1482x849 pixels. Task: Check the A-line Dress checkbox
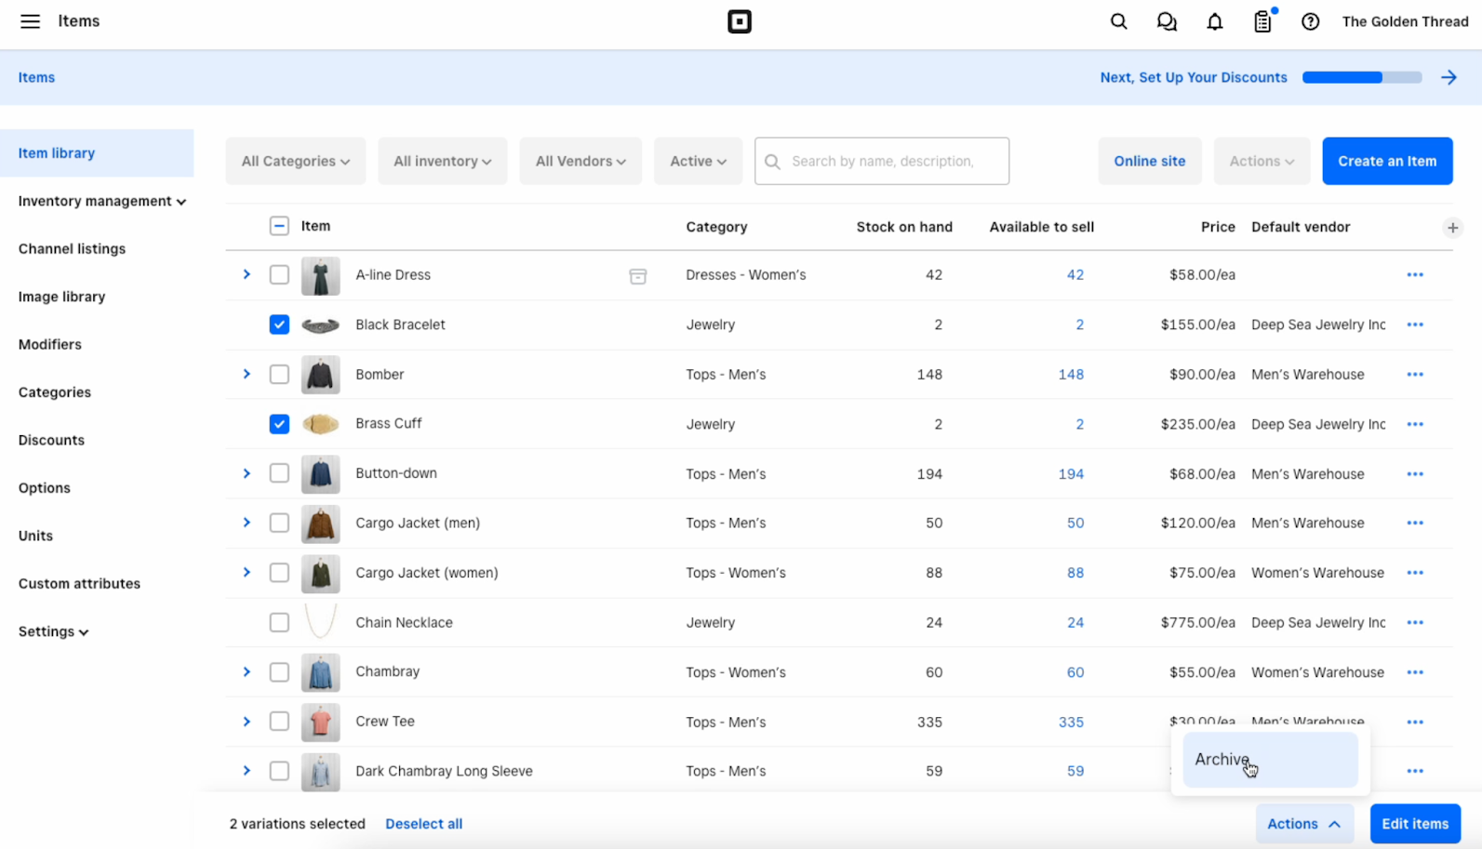(x=279, y=274)
